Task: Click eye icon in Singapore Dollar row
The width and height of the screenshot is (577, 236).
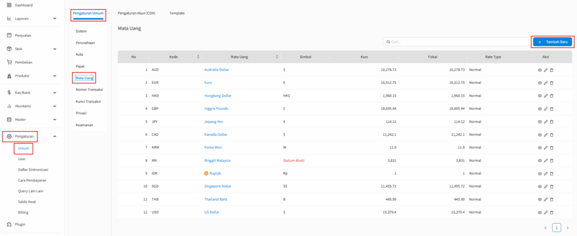Action: pos(540,187)
